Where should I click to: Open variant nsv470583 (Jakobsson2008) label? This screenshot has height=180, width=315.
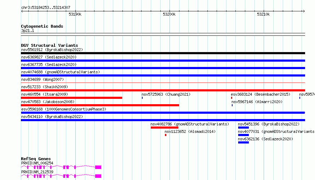48,102
